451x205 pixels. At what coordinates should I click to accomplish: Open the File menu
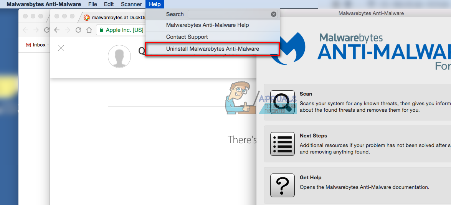click(x=93, y=4)
